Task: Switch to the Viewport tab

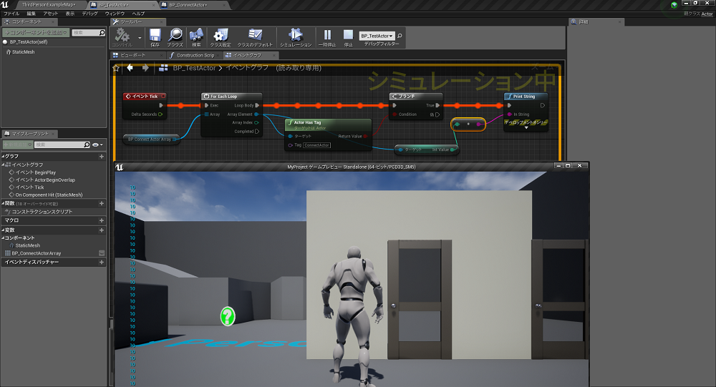Action: [x=133, y=55]
